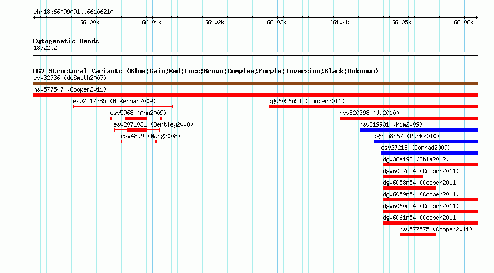494x273 pixels.
Task: Select the nsv820398 red loss bar
Action: point(409,118)
